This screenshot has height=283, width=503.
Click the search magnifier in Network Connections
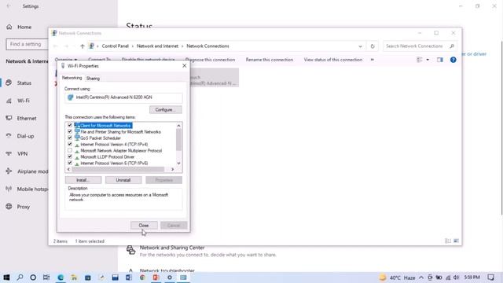pyautogui.click(x=452, y=46)
